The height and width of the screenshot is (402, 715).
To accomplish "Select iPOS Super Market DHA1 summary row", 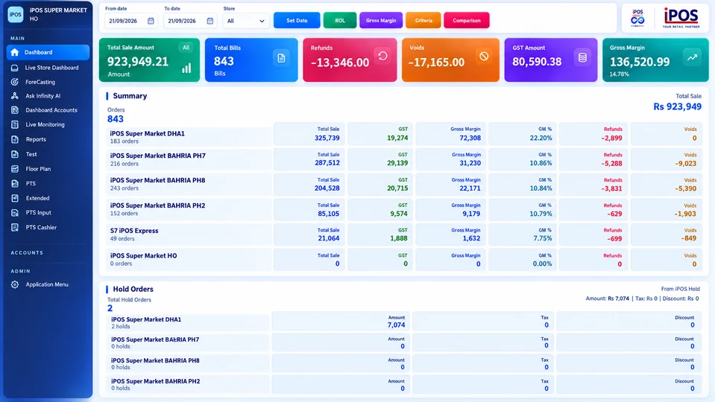I will (404, 134).
